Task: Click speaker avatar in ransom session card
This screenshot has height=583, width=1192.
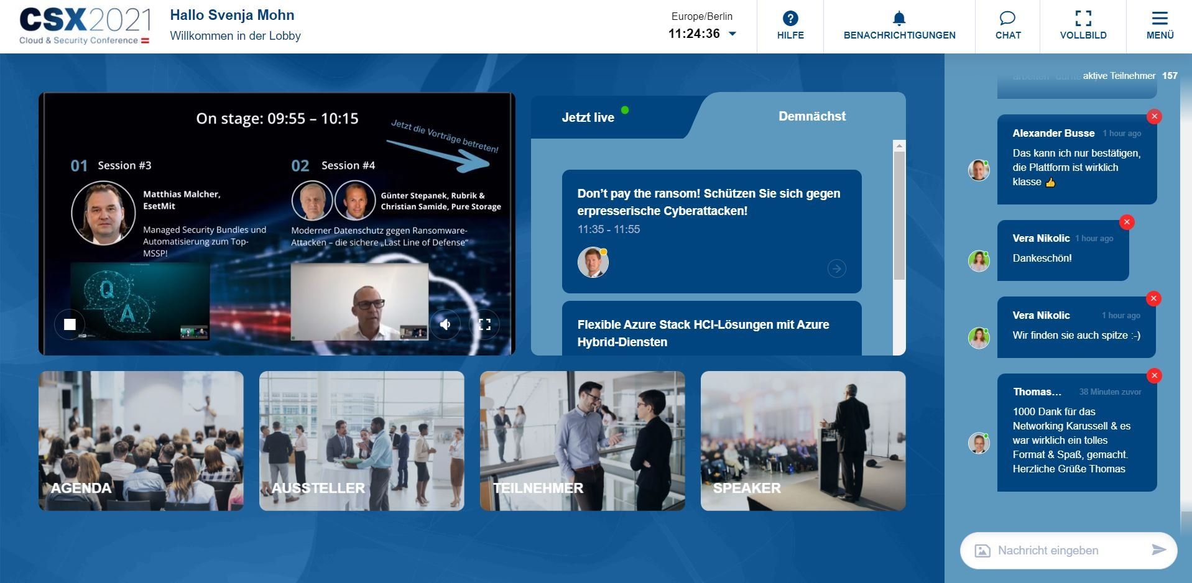Action: (593, 262)
